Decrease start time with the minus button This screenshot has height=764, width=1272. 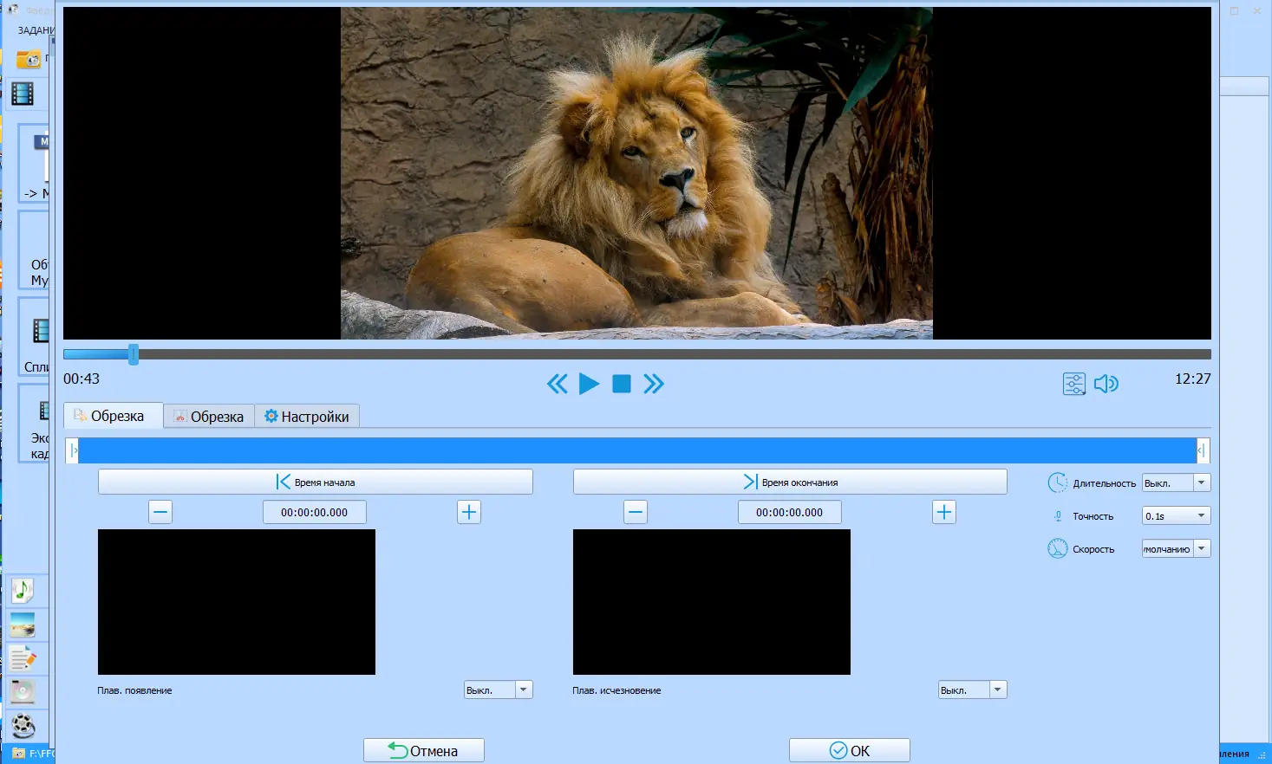pyautogui.click(x=160, y=512)
